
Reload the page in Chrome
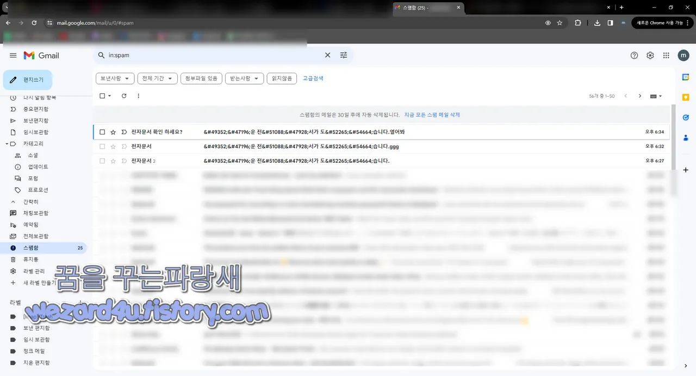click(34, 23)
